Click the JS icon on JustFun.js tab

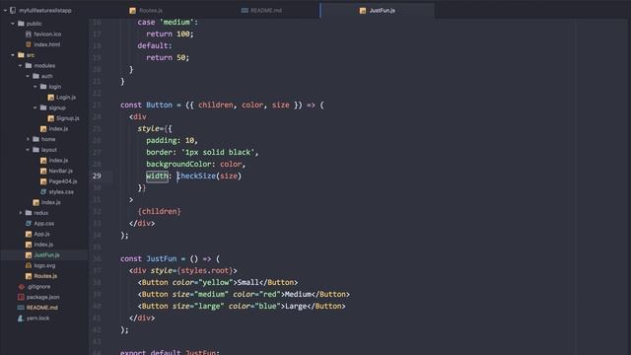[x=363, y=11]
